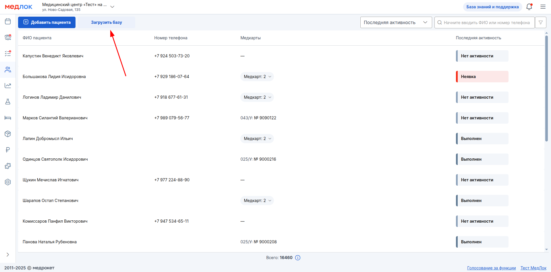
Task: Click phone number +7 929 186-07-64
Action: [172, 77]
